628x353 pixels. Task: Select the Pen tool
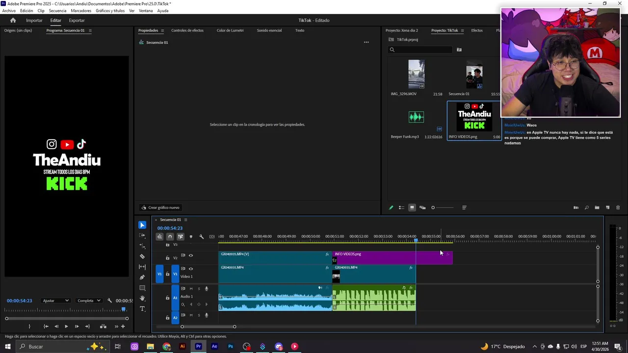pos(142,277)
